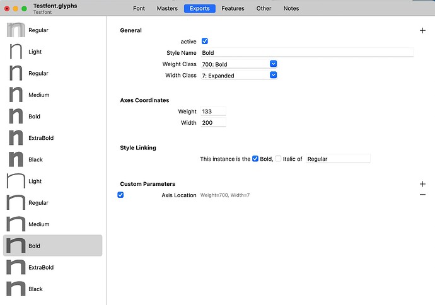The height and width of the screenshot is (305, 435).
Task: Select the condensed Regular instance
Action: pyautogui.click(x=53, y=73)
